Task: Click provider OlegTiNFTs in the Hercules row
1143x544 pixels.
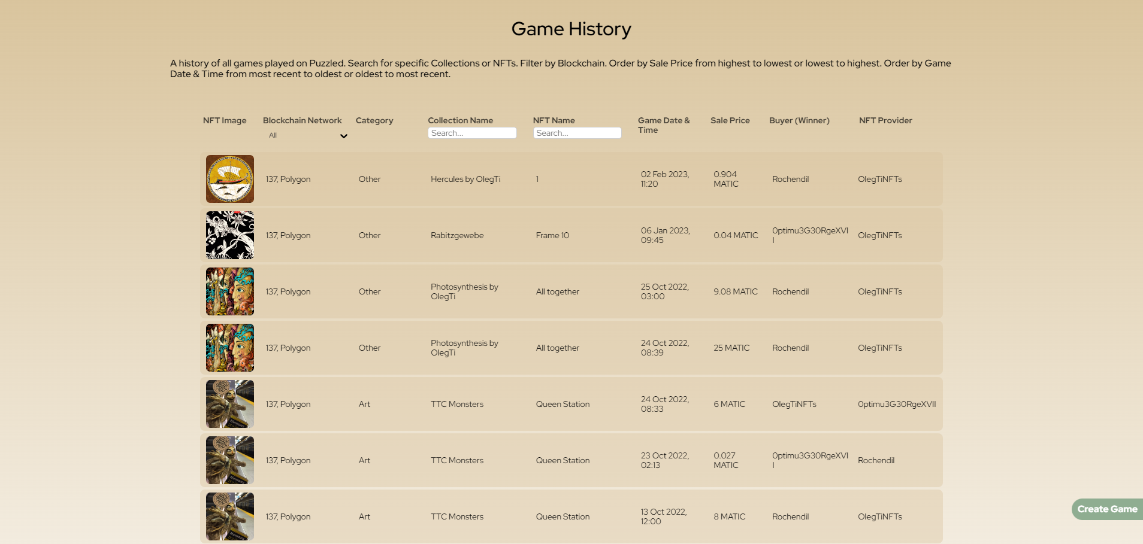Action: click(880, 179)
